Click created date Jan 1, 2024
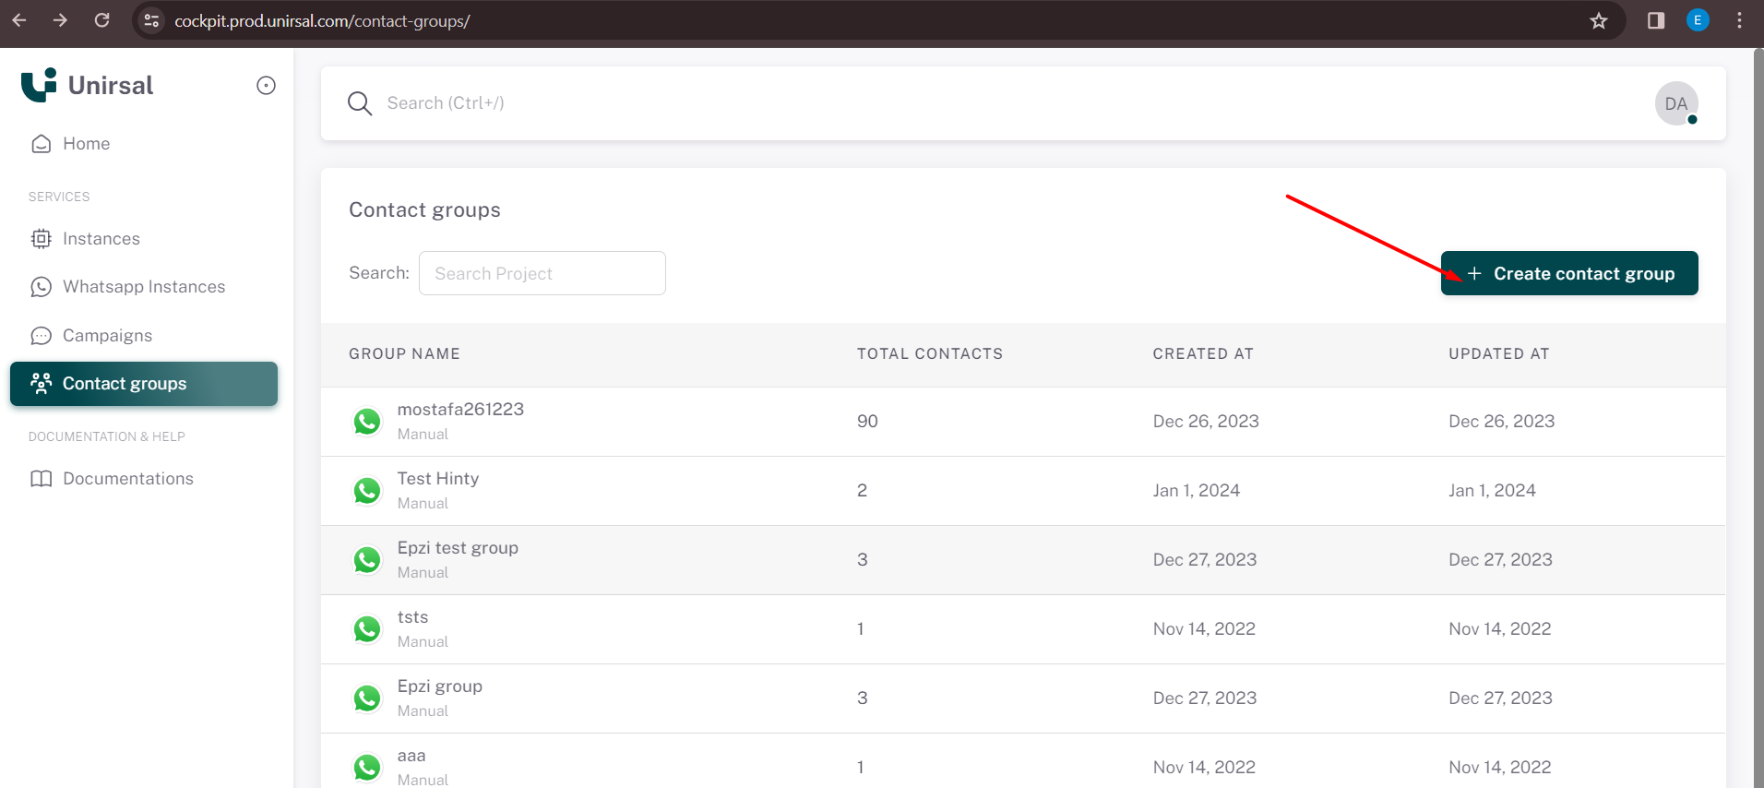 tap(1197, 491)
